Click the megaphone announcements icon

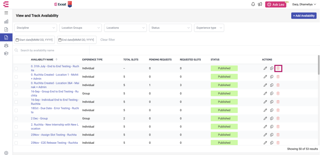point(260,4)
